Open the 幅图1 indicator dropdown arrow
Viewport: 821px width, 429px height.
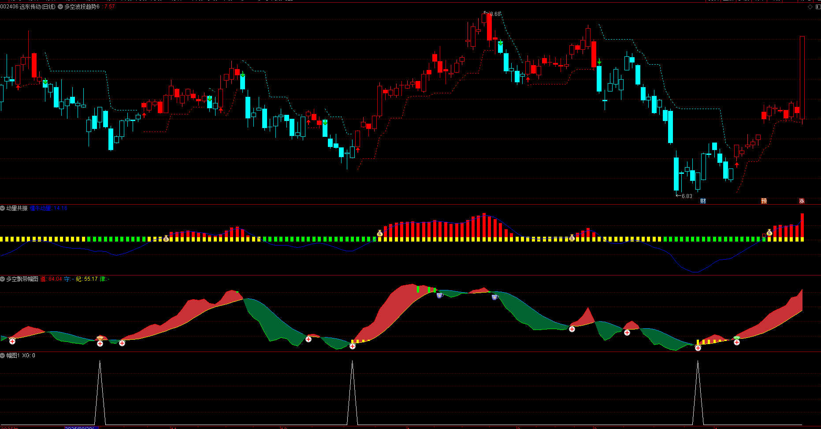[3, 356]
